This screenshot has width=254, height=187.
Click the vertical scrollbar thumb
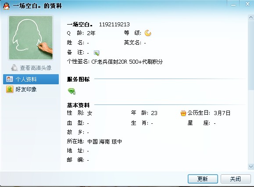pos(251,55)
